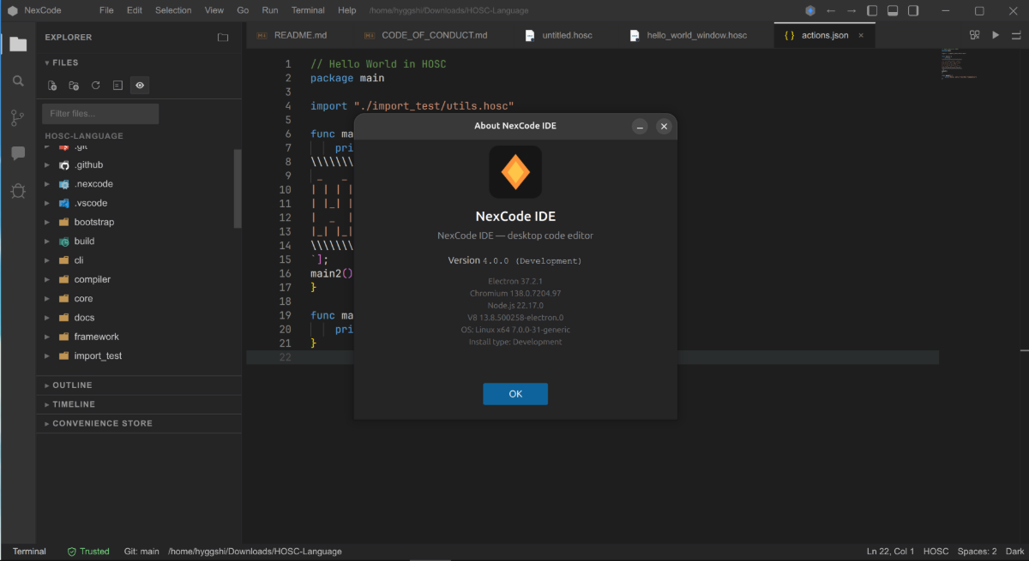This screenshot has width=1029, height=561.
Task: Toggle the primary sidebar layout button
Action: click(x=872, y=11)
